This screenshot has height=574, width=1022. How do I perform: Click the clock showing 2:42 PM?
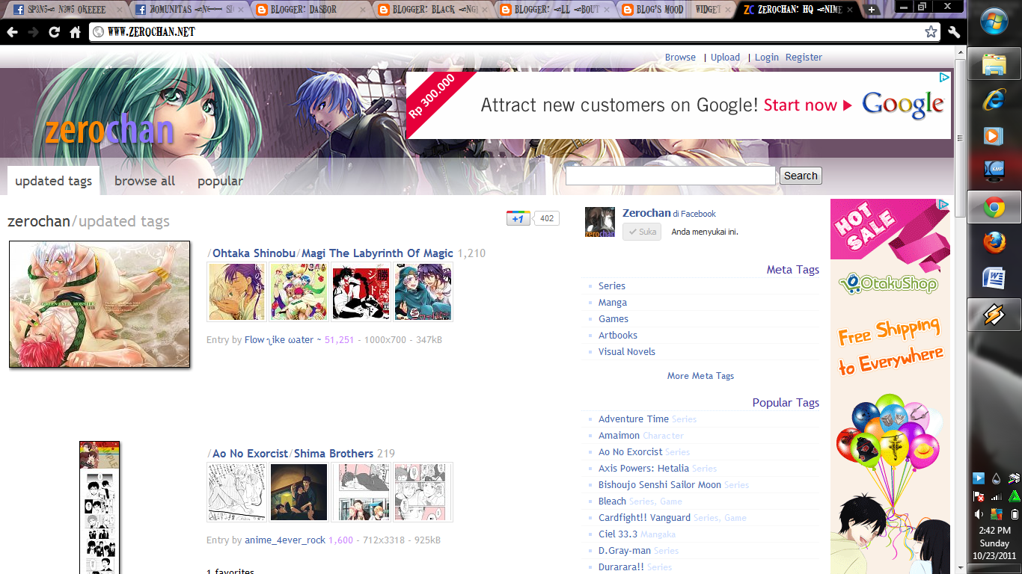(x=994, y=531)
